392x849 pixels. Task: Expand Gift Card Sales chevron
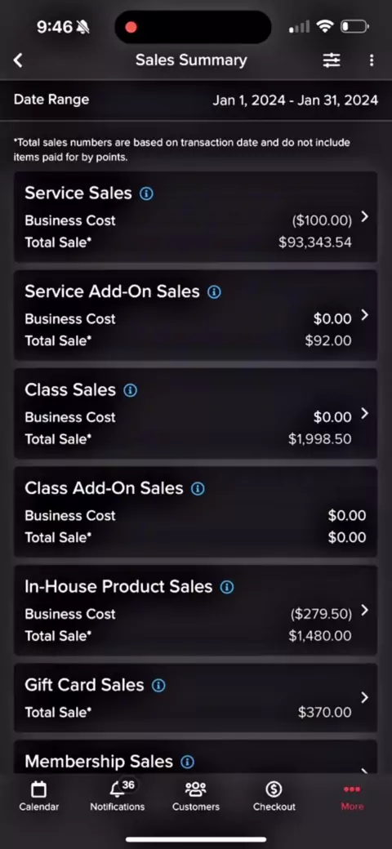click(365, 697)
